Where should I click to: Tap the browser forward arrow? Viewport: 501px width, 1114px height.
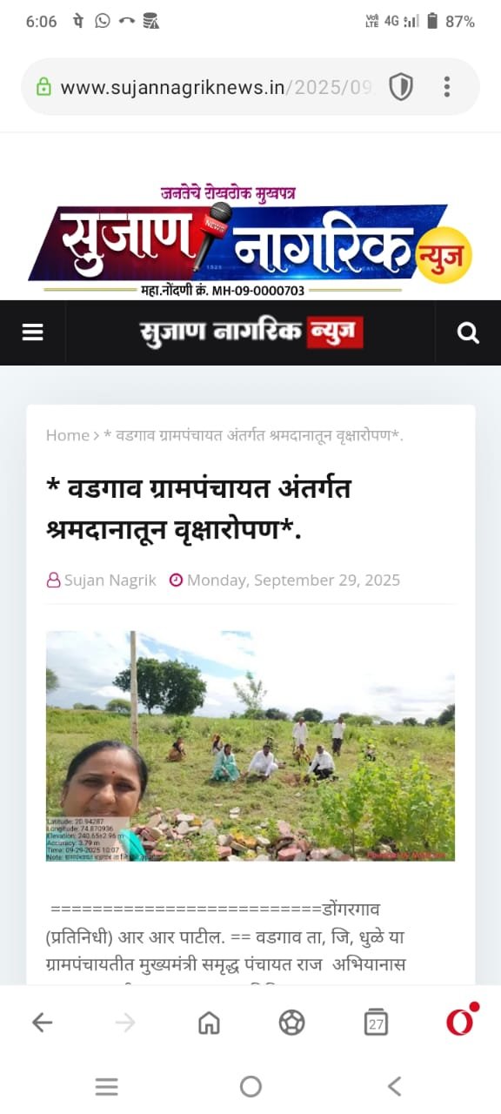coord(125,1023)
